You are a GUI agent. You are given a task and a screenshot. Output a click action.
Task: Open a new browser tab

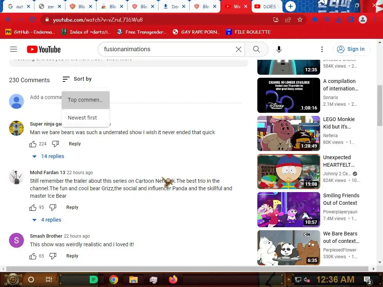pyautogui.click(x=290, y=6)
